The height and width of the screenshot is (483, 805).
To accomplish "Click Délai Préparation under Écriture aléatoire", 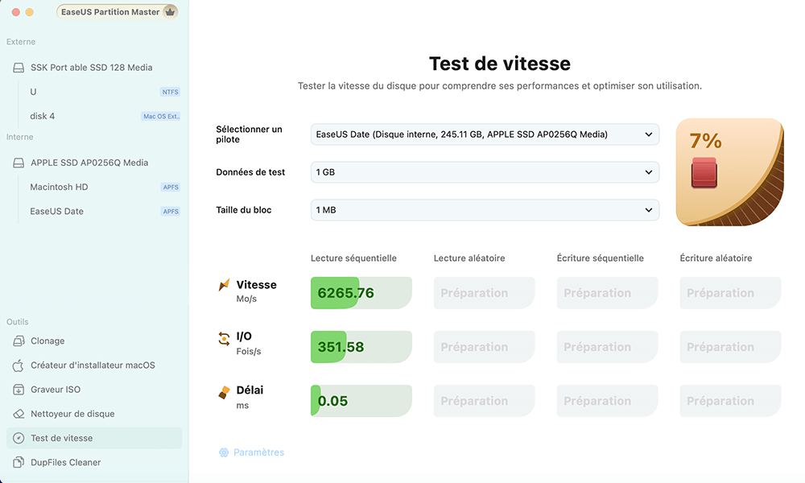I will tap(731, 401).
